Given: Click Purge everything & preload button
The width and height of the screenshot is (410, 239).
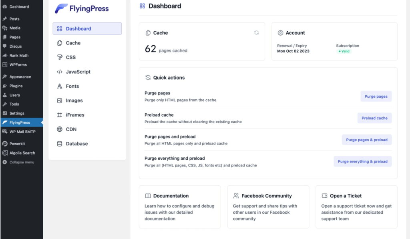Looking at the screenshot, I should [362, 161].
